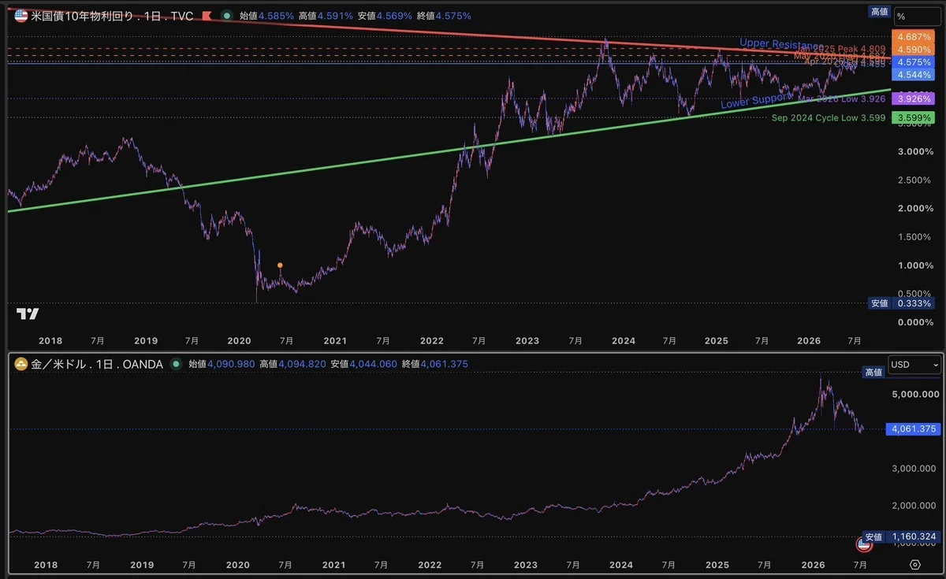
Task: Click the 安値 label on yield chart axis
Action: pos(879,303)
